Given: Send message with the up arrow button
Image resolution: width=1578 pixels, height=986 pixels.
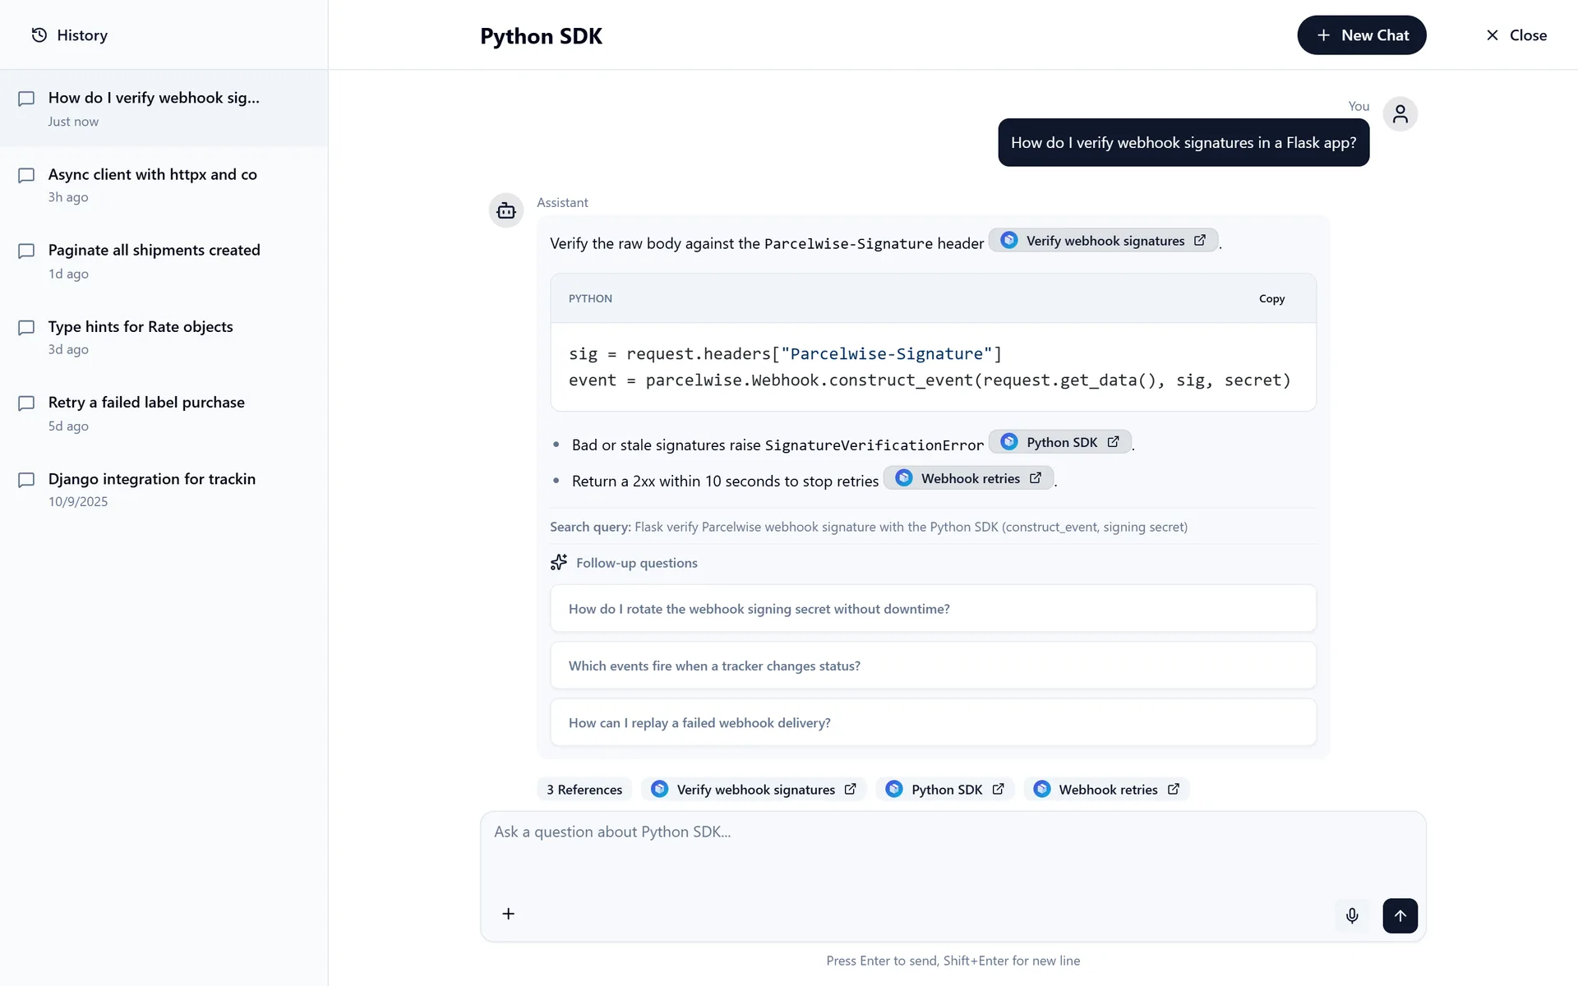Looking at the screenshot, I should point(1400,915).
